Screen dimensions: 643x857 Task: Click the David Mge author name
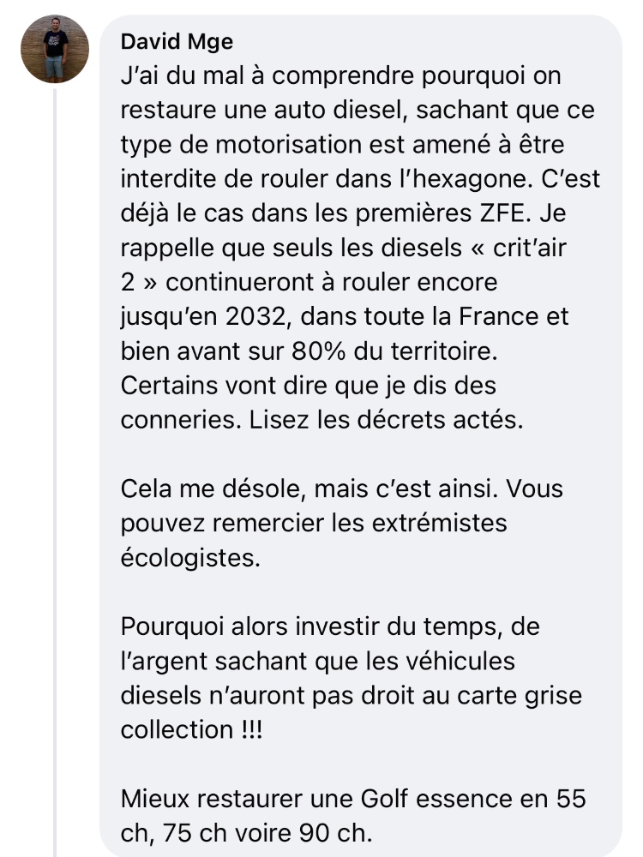coord(177,41)
